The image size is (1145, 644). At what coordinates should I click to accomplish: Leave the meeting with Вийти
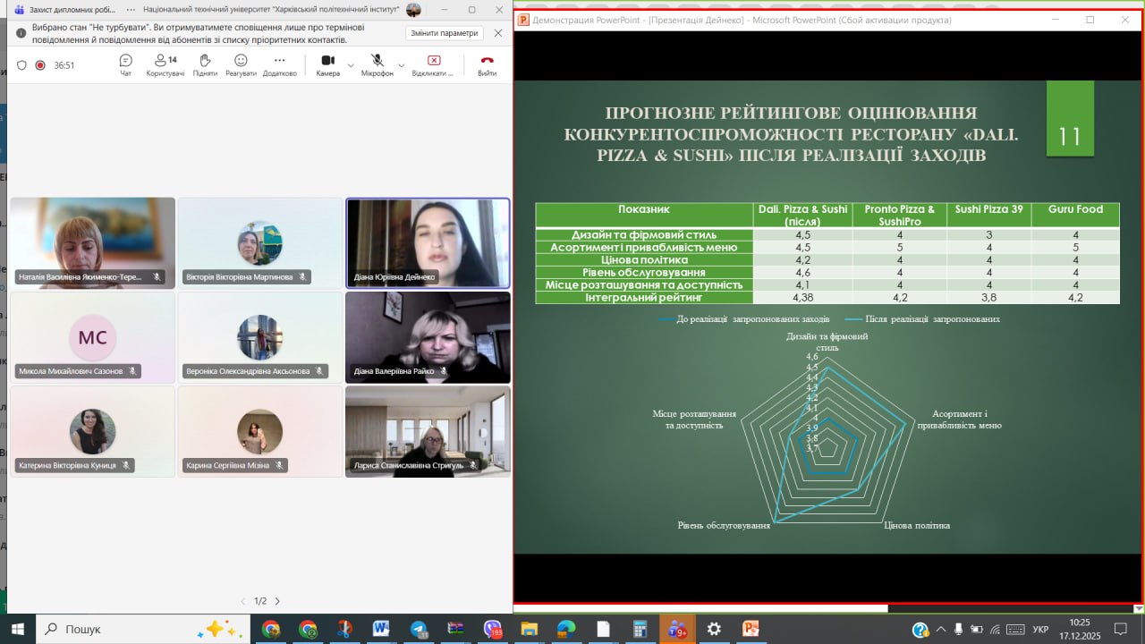coord(487,64)
